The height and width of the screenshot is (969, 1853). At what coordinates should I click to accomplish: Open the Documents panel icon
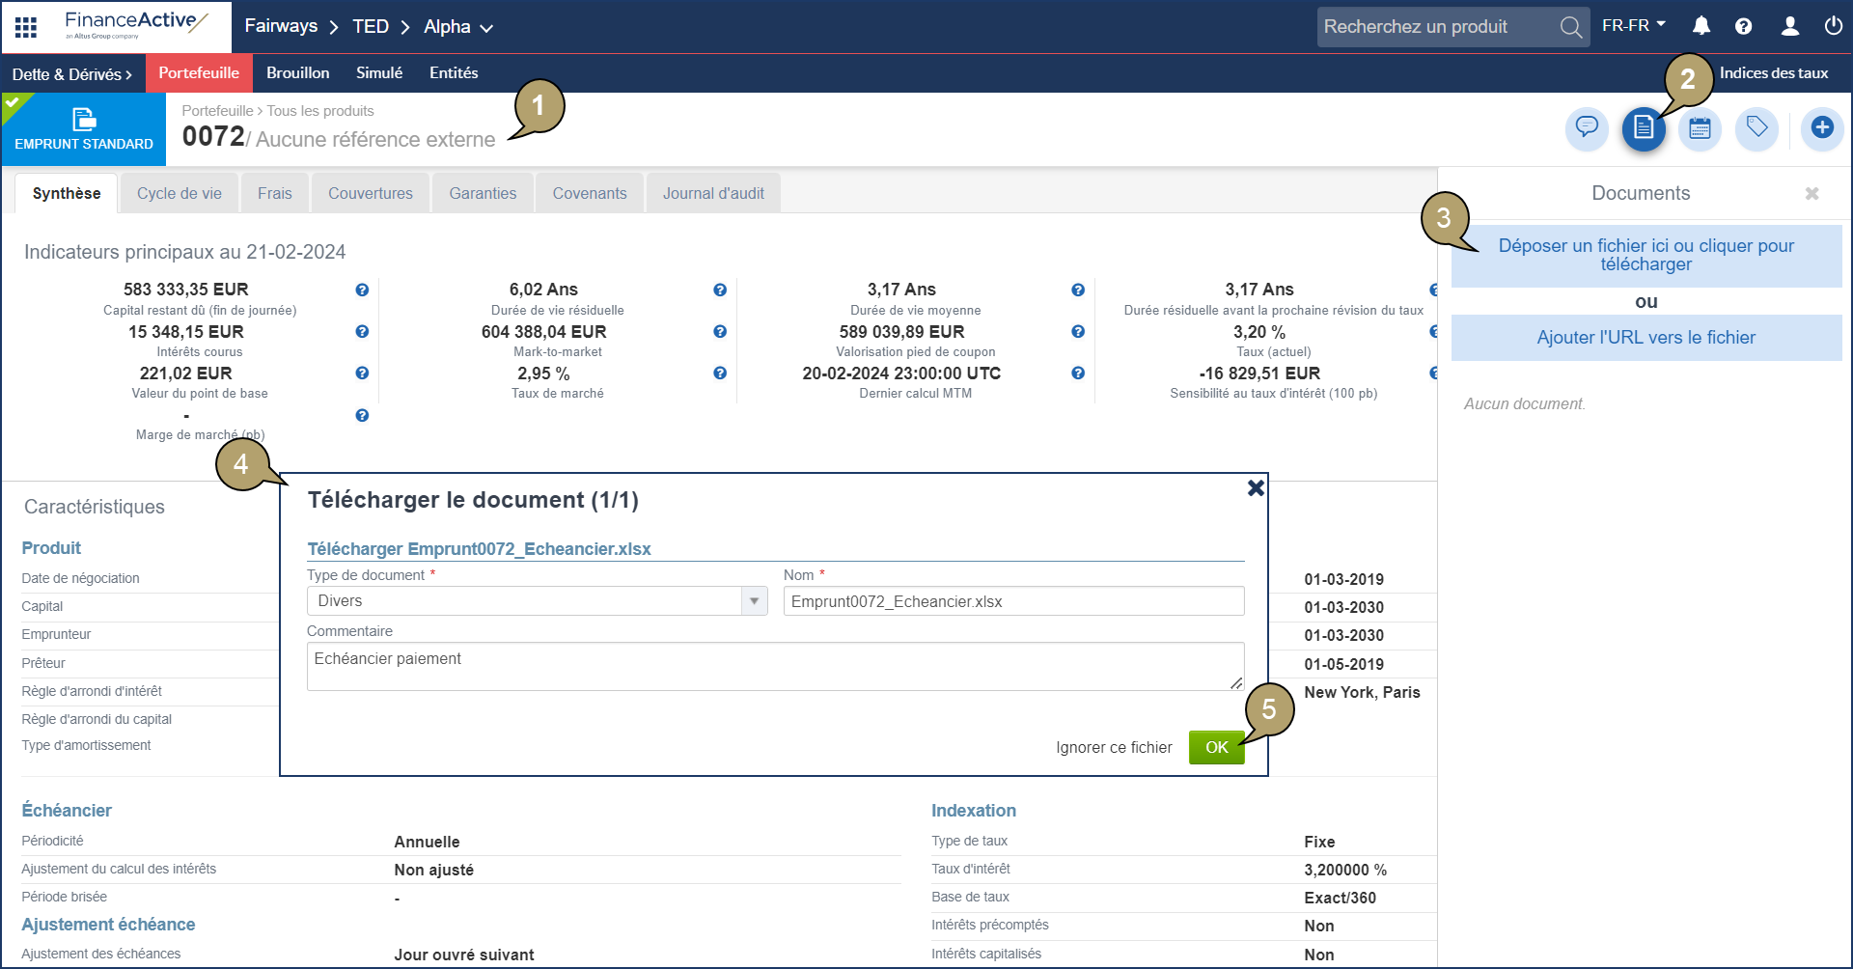click(1645, 128)
